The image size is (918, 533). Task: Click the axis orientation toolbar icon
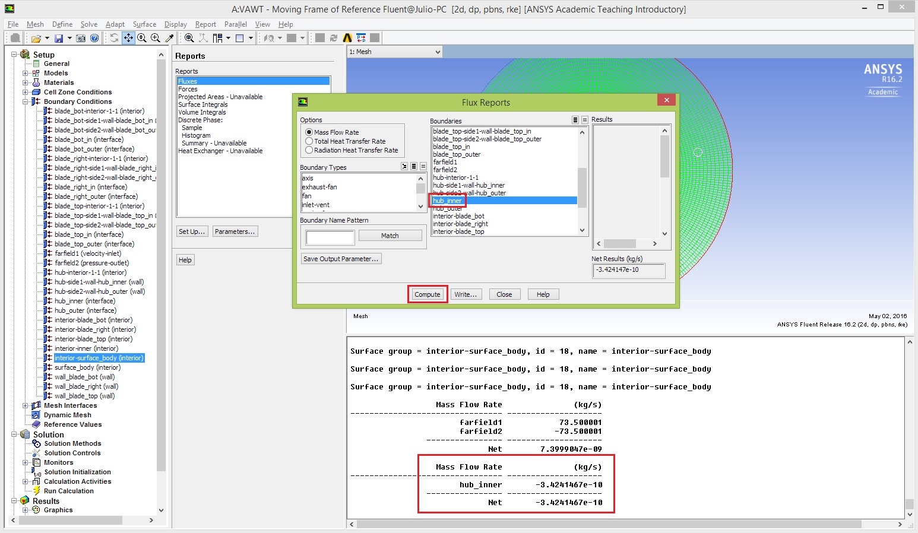(x=203, y=38)
